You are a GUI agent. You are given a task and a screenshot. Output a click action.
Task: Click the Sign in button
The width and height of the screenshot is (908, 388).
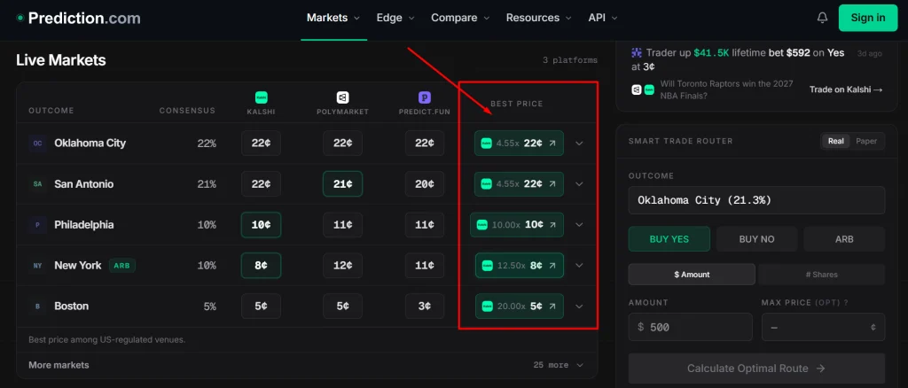coord(867,18)
